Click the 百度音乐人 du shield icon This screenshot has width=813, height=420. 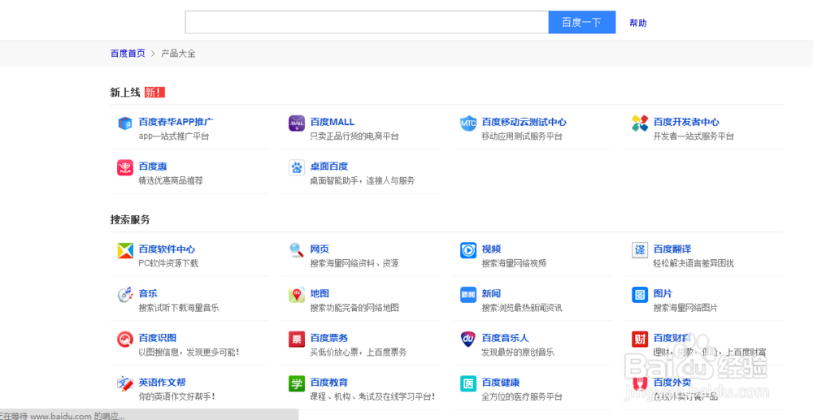click(468, 340)
